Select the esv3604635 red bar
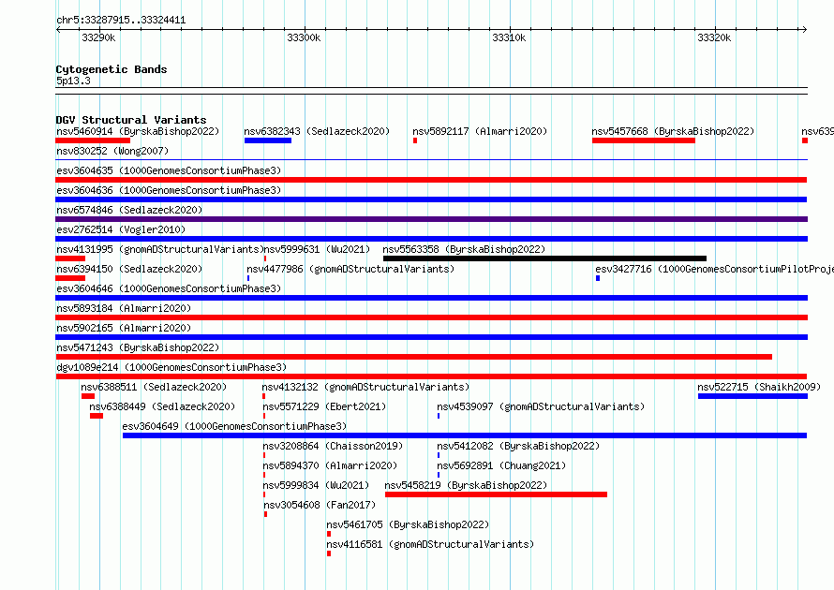This screenshot has height=590, width=834. click(431, 180)
